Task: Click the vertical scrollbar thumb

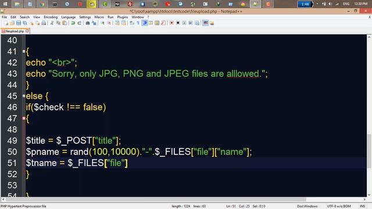Action: pos(369,151)
